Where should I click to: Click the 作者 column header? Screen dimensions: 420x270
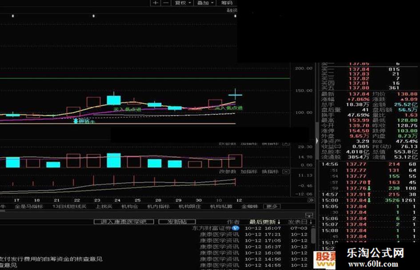pos(233,222)
